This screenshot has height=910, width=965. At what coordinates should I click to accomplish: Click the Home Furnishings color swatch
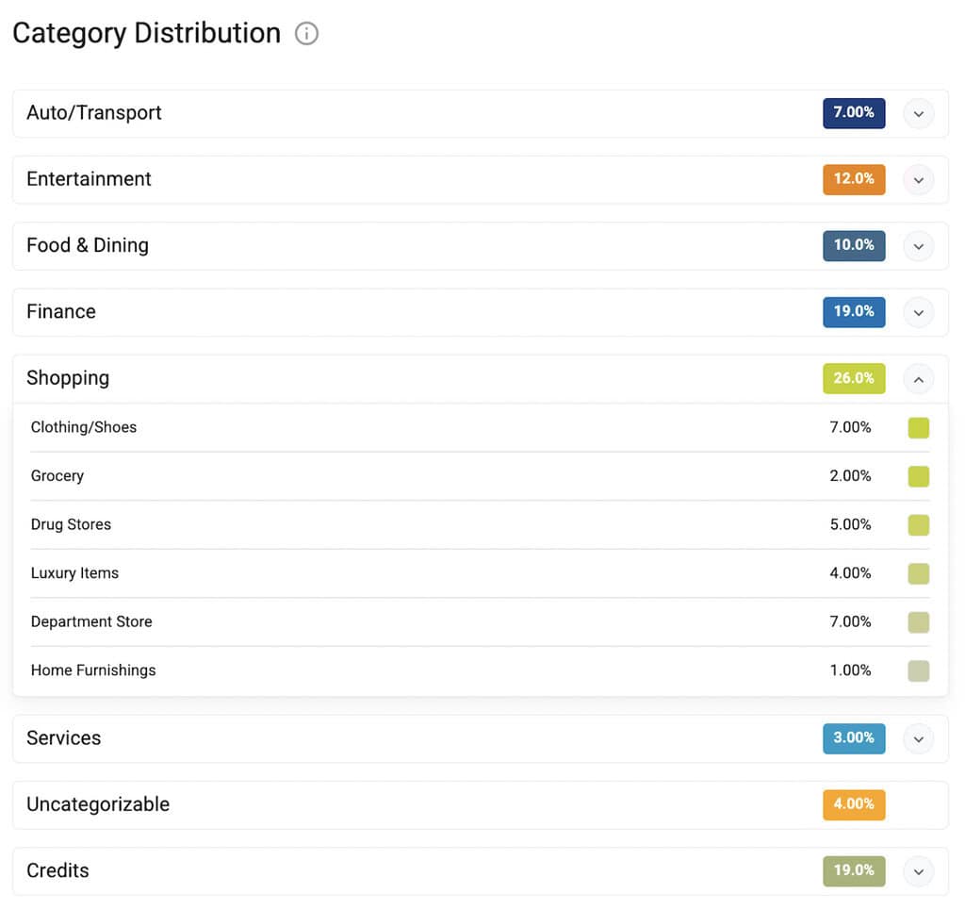[918, 671]
